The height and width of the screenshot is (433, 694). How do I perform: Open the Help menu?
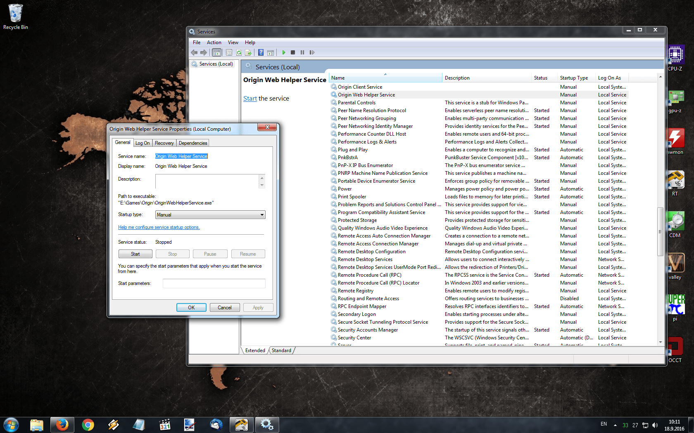click(x=250, y=42)
